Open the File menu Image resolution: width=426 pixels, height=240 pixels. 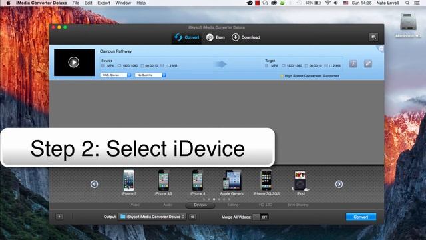pyautogui.click(x=75, y=3)
